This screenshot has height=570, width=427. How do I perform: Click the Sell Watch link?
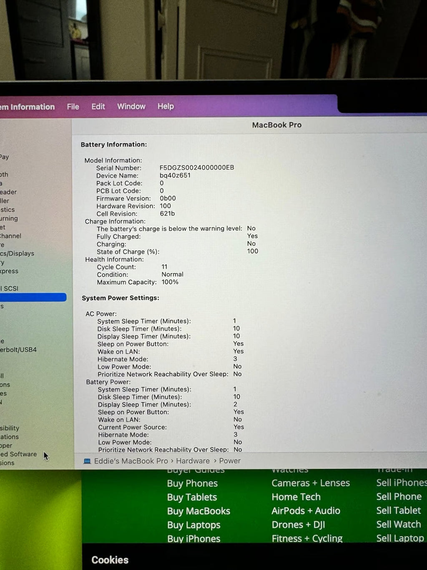398,524
